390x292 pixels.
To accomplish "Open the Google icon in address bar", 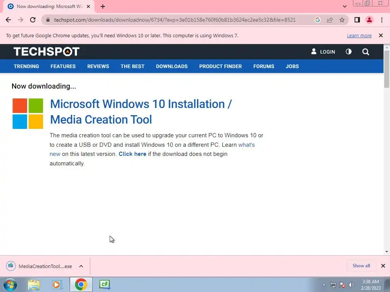I will (317, 20).
